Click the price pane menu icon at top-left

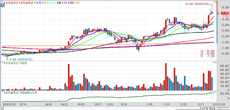pos(2,2)
